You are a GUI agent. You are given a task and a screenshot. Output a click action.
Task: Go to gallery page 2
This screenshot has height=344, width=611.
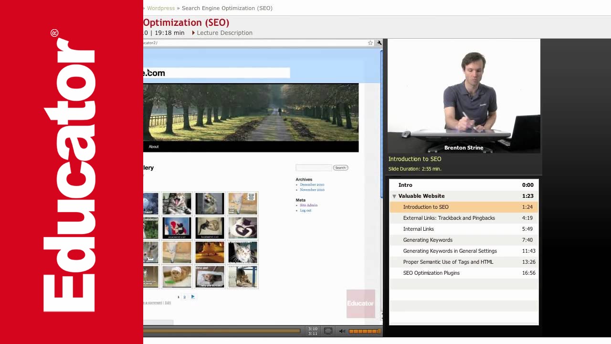(x=185, y=297)
